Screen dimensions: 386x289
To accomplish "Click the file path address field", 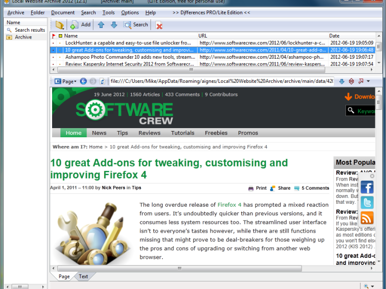I will point(221,81).
